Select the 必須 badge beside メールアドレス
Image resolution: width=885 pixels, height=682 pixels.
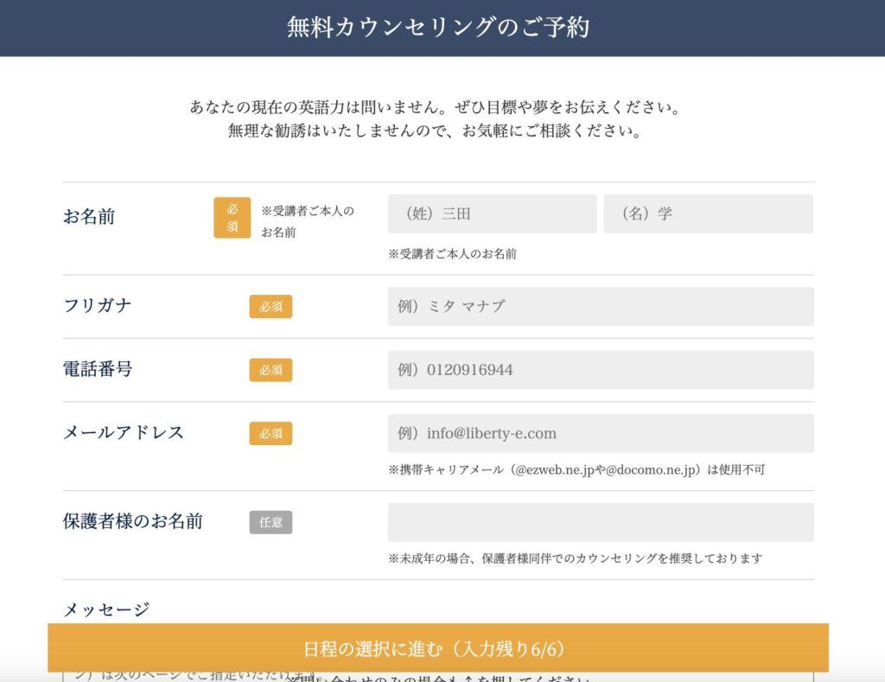pyautogui.click(x=271, y=433)
